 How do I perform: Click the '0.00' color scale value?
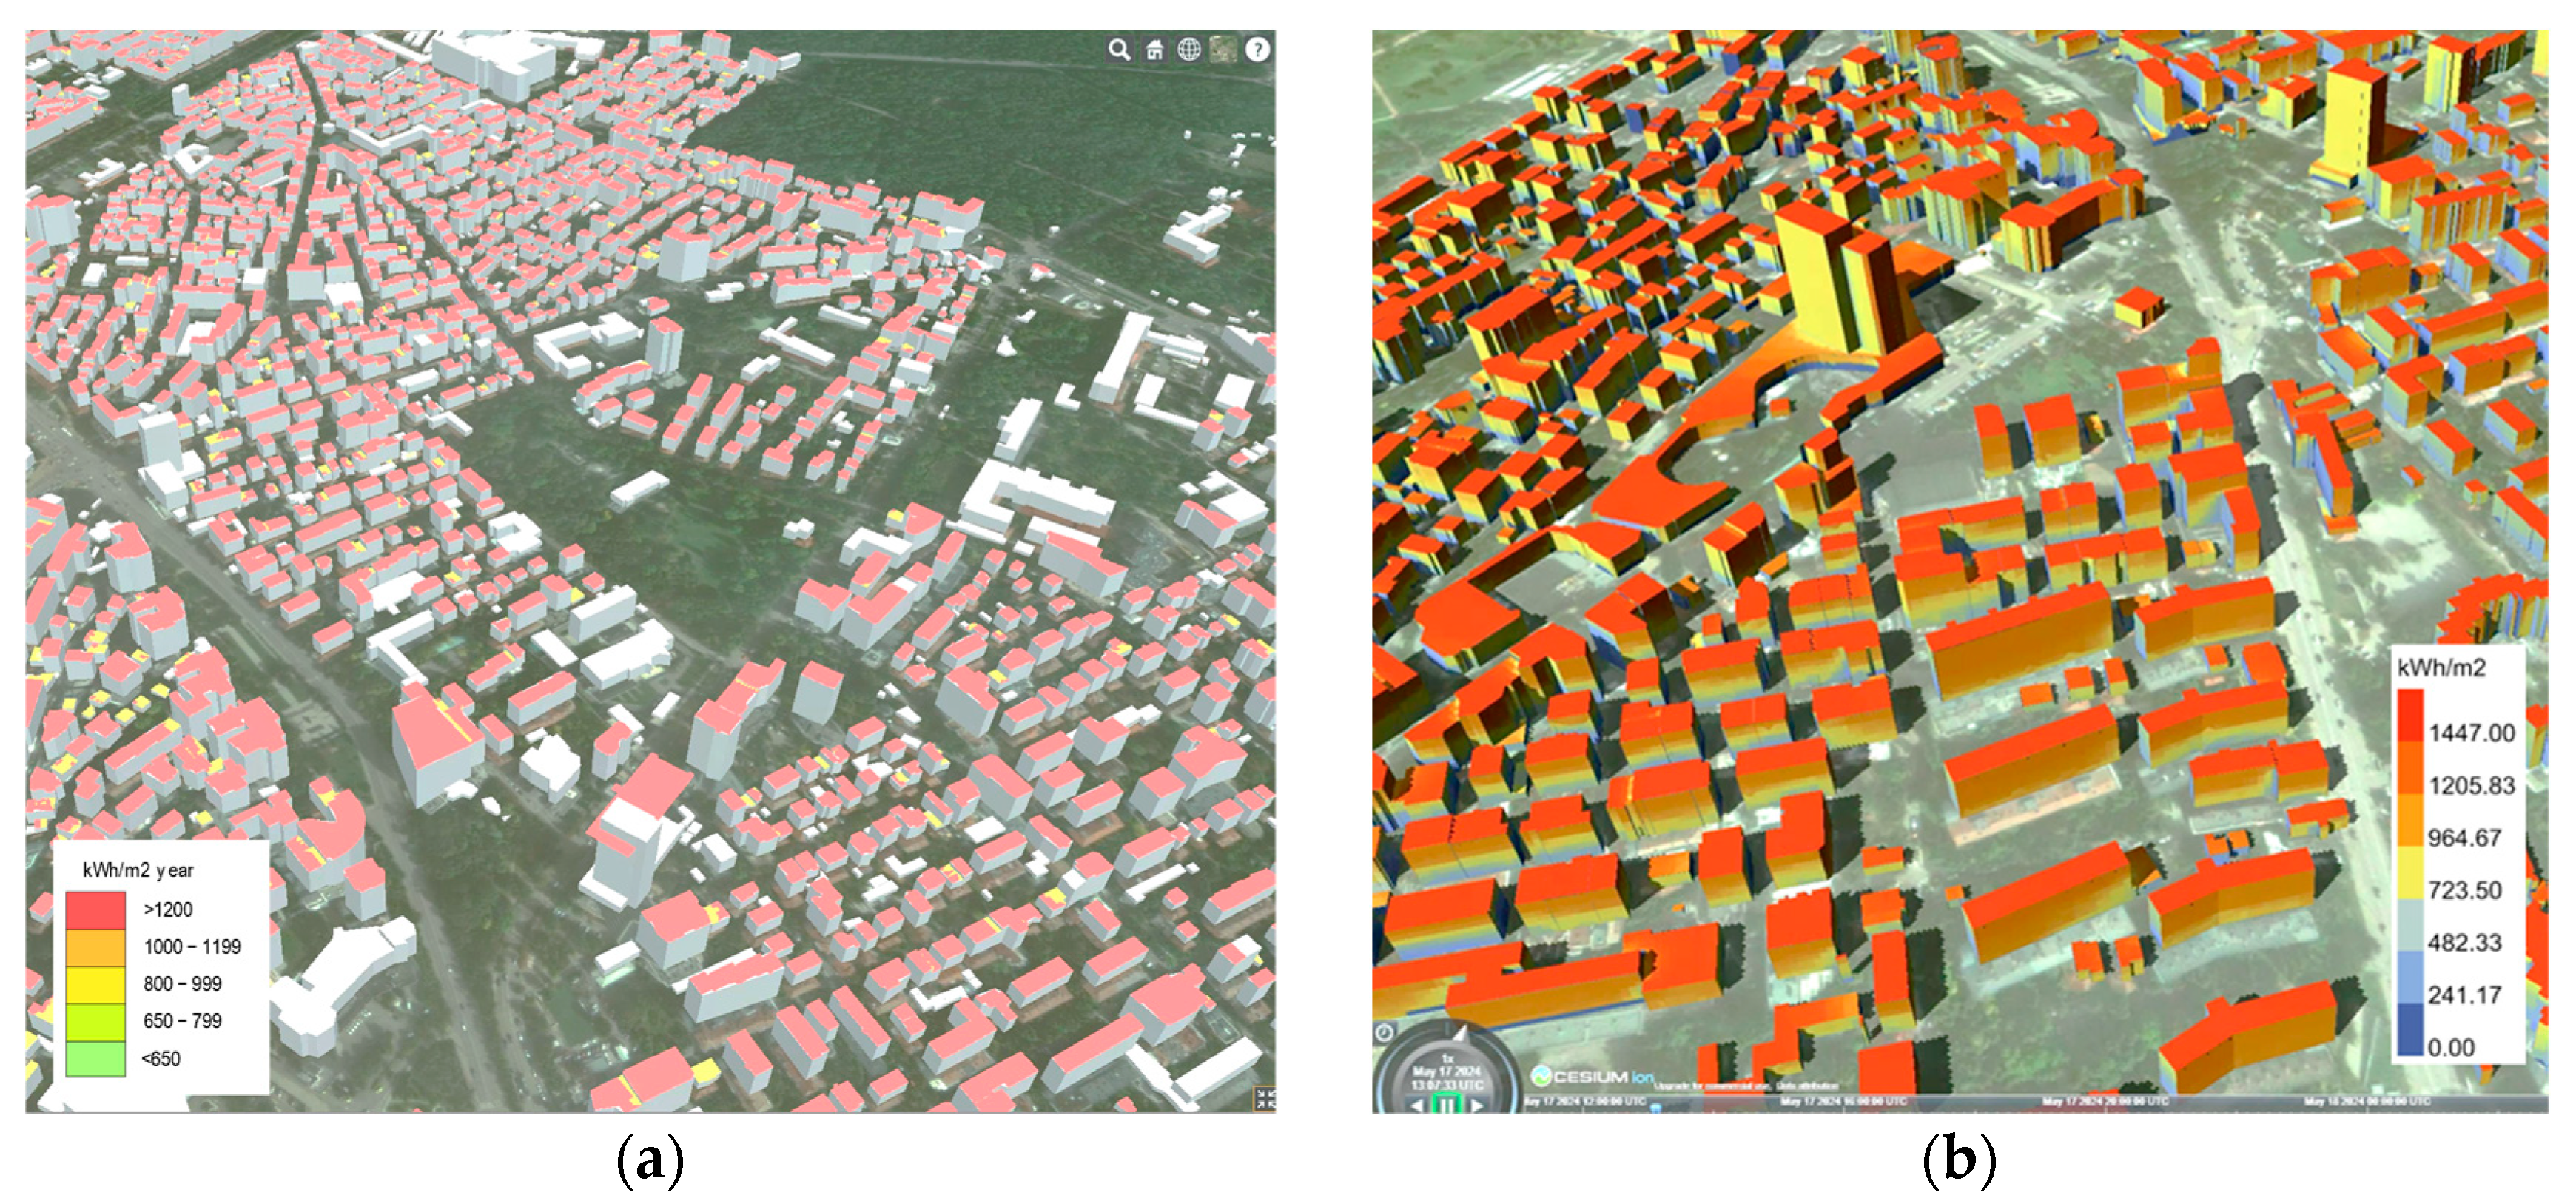click(2451, 1048)
